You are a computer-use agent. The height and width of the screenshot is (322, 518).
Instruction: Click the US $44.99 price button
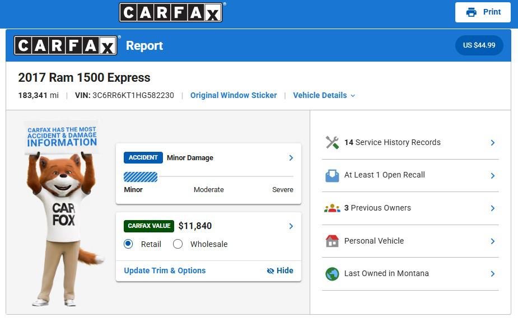pyautogui.click(x=479, y=45)
